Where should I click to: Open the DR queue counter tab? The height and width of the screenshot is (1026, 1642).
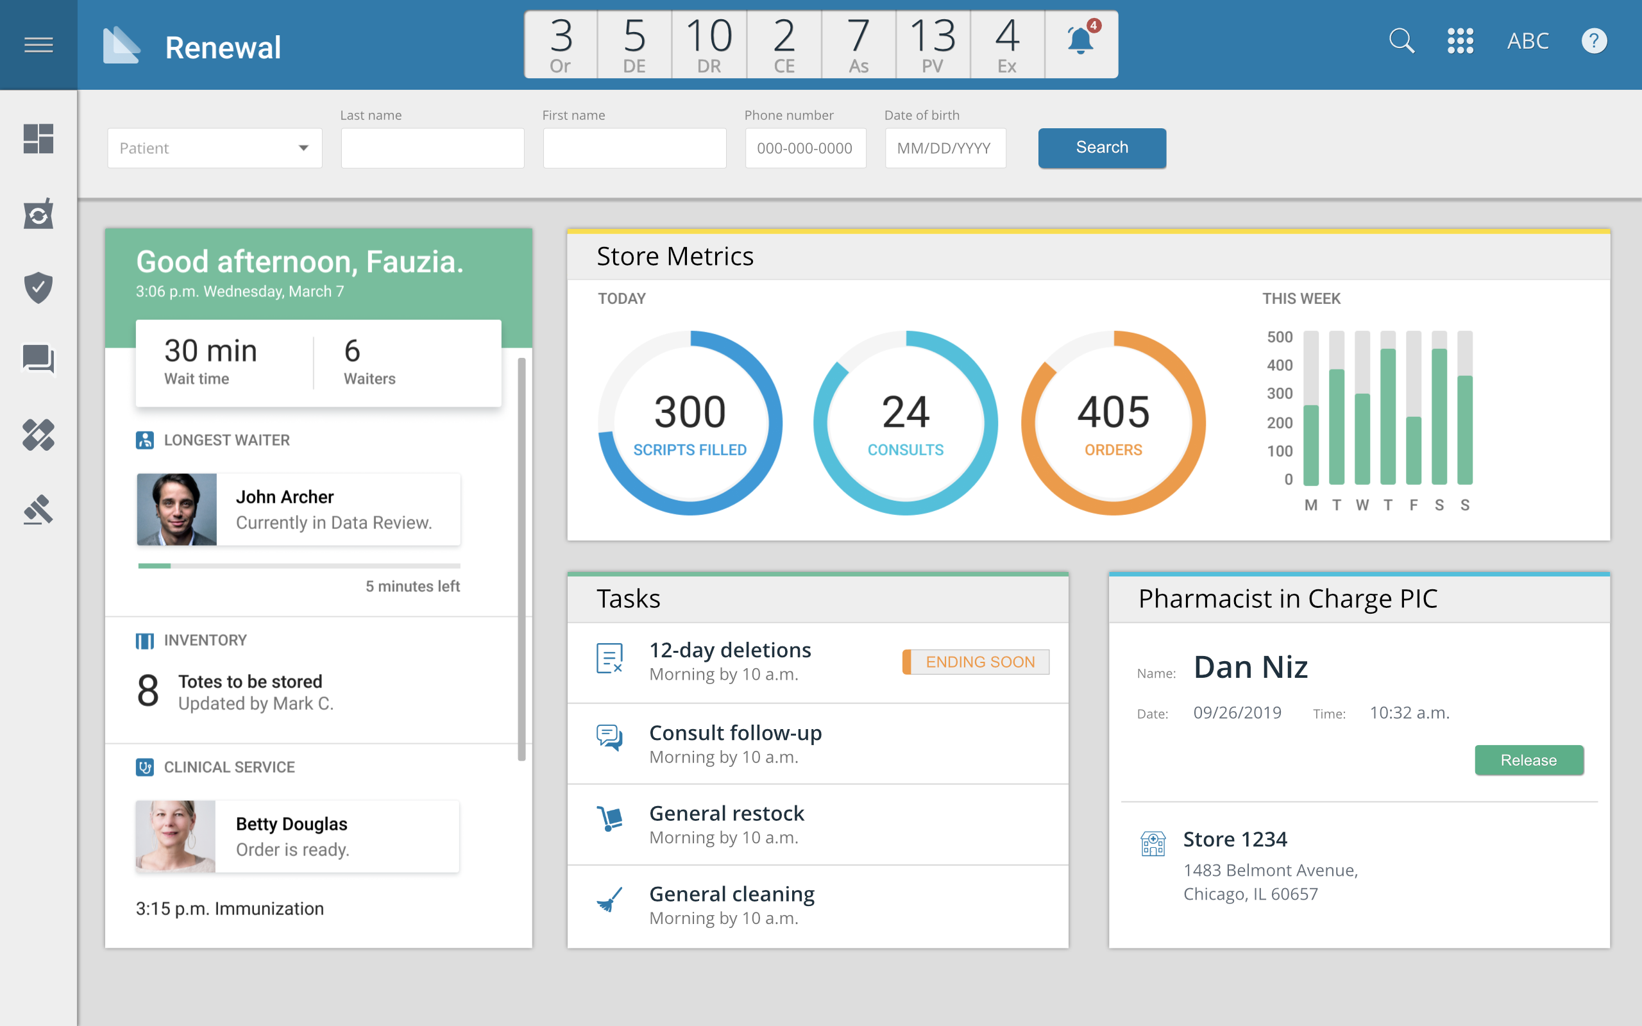tap(709, 45)
